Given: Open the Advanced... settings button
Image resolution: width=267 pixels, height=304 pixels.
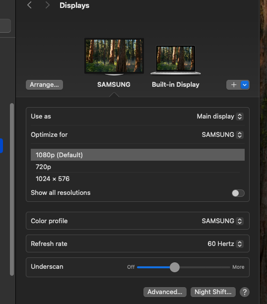Looking at the screenshot, I should coord(165,292).
